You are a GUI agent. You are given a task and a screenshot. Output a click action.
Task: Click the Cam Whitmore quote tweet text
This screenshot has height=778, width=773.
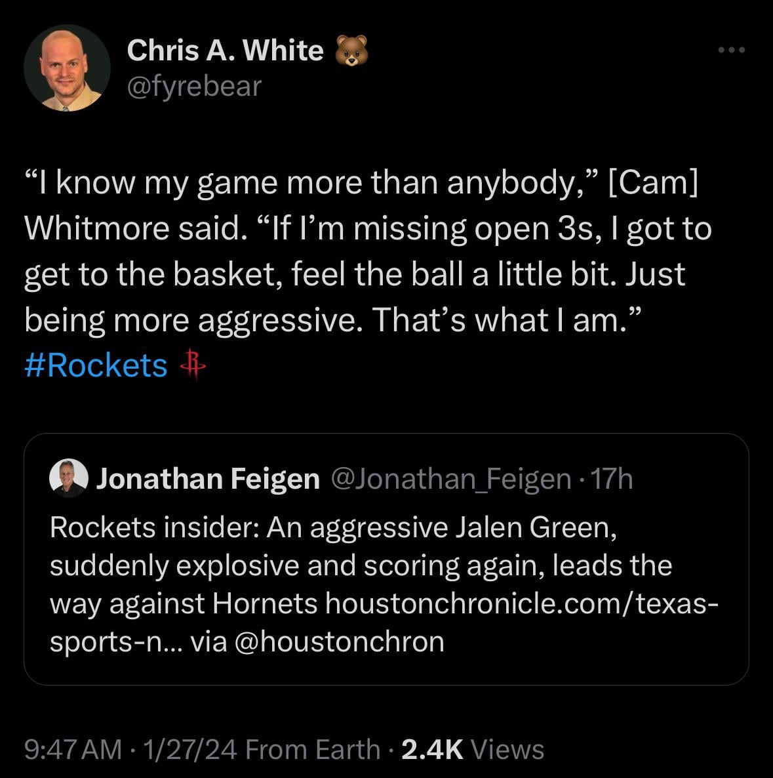click(x=367, y=251)
